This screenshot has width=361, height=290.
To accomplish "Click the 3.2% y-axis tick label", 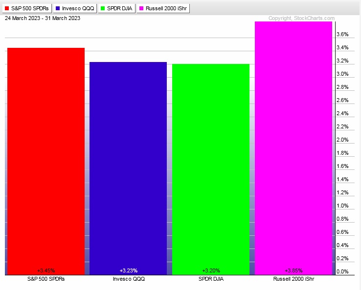I will click(342, 61).
